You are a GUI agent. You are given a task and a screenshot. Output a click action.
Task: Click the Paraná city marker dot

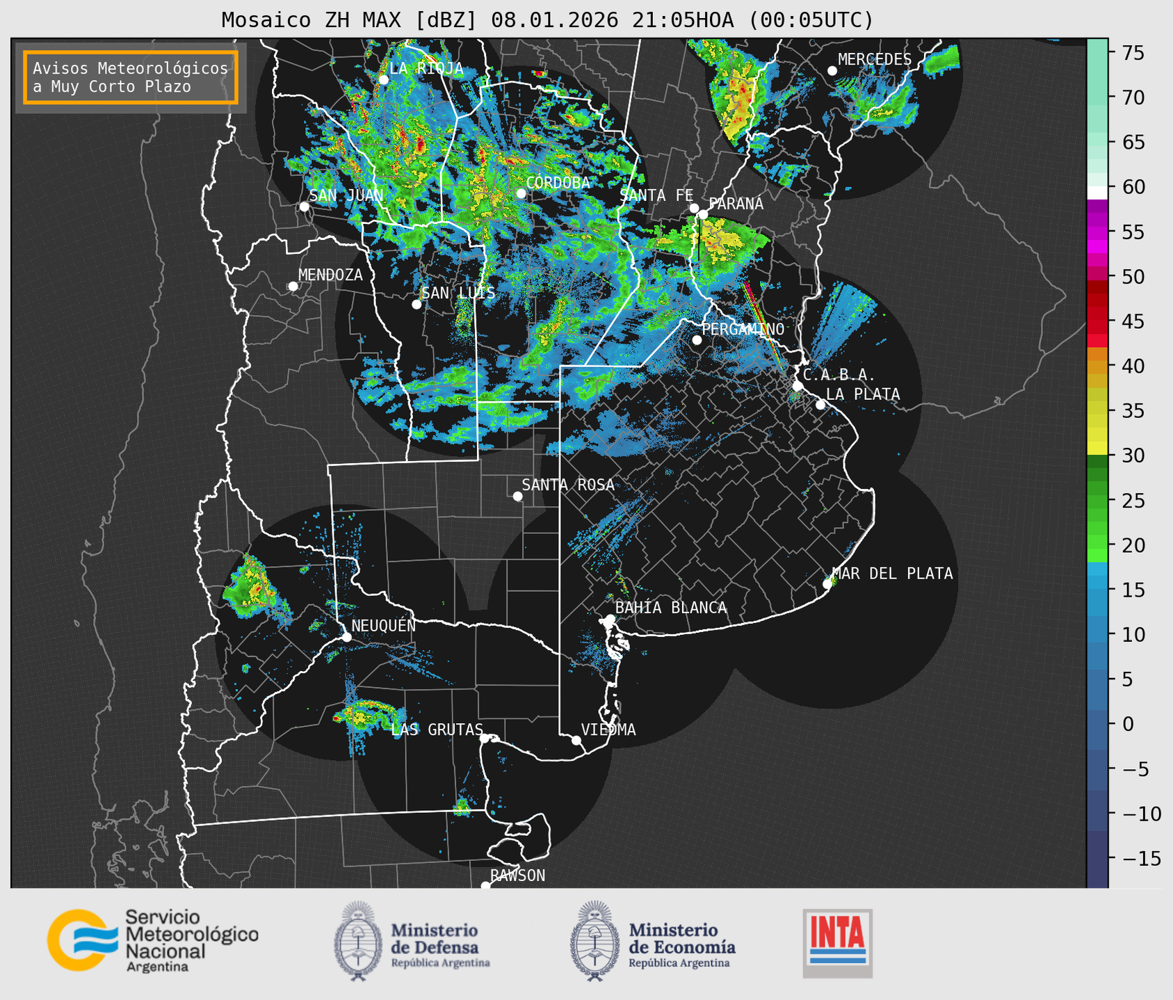click(703, 214)
